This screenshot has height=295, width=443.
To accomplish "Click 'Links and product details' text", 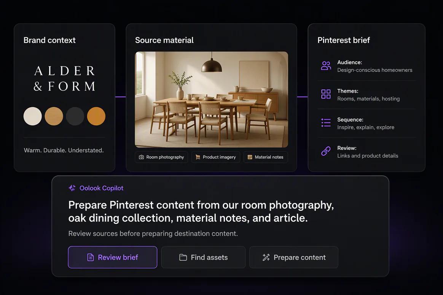I will [368, 156].
